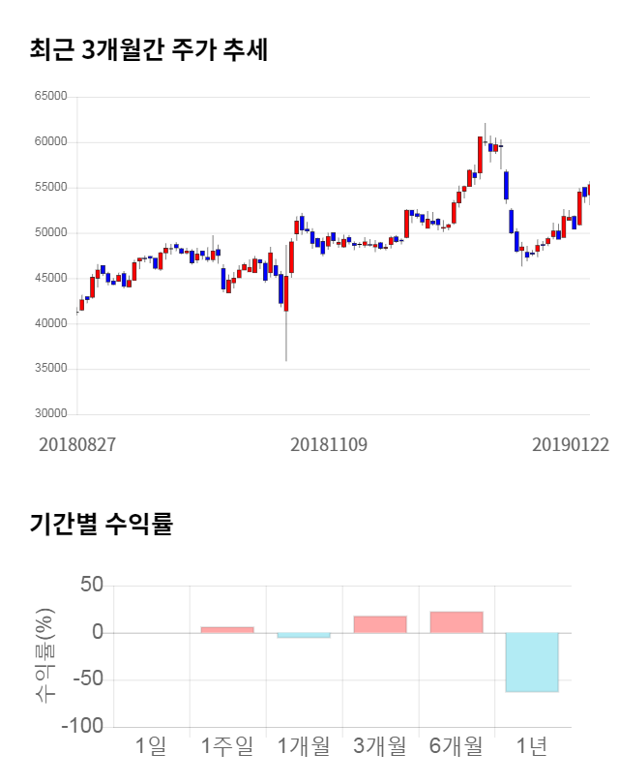Screen dimensions: 619x784
Task: Click the 65000 price axis label
Action: pyautogui.click(x=50, y=97)
